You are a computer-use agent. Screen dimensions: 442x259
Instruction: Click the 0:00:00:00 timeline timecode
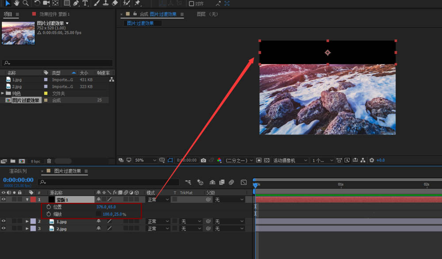point(18,180)
